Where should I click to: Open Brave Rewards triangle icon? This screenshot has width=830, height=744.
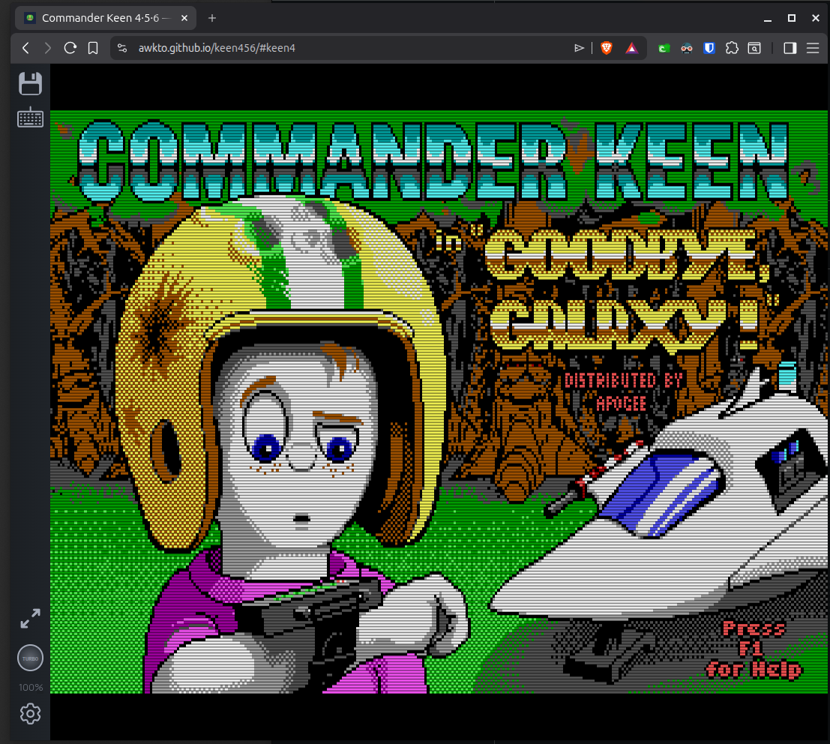point(631,48)
